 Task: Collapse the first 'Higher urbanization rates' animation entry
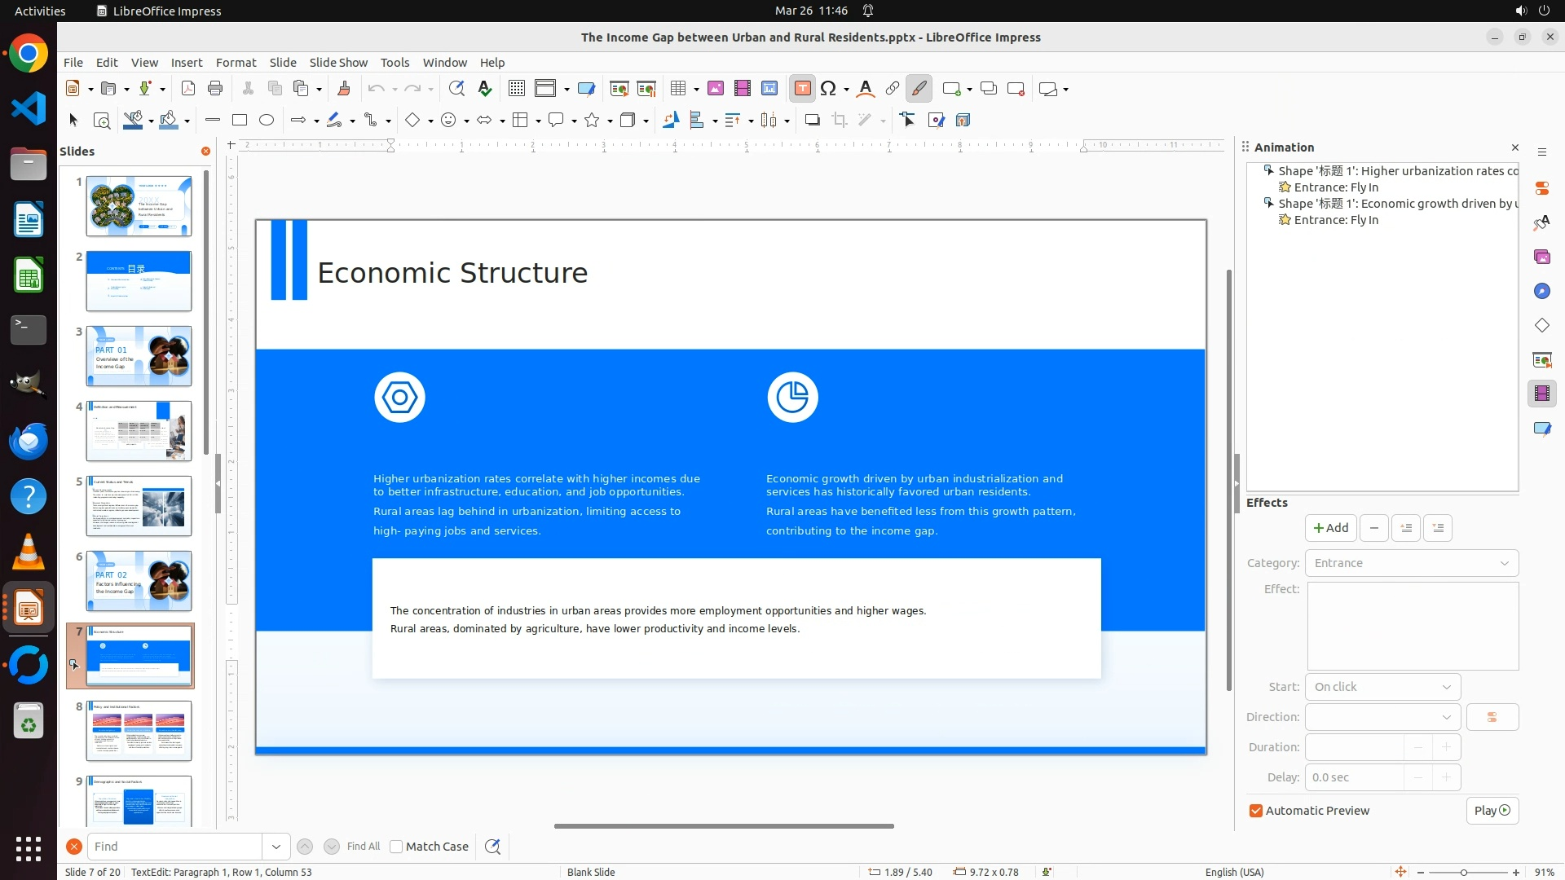1268,171
